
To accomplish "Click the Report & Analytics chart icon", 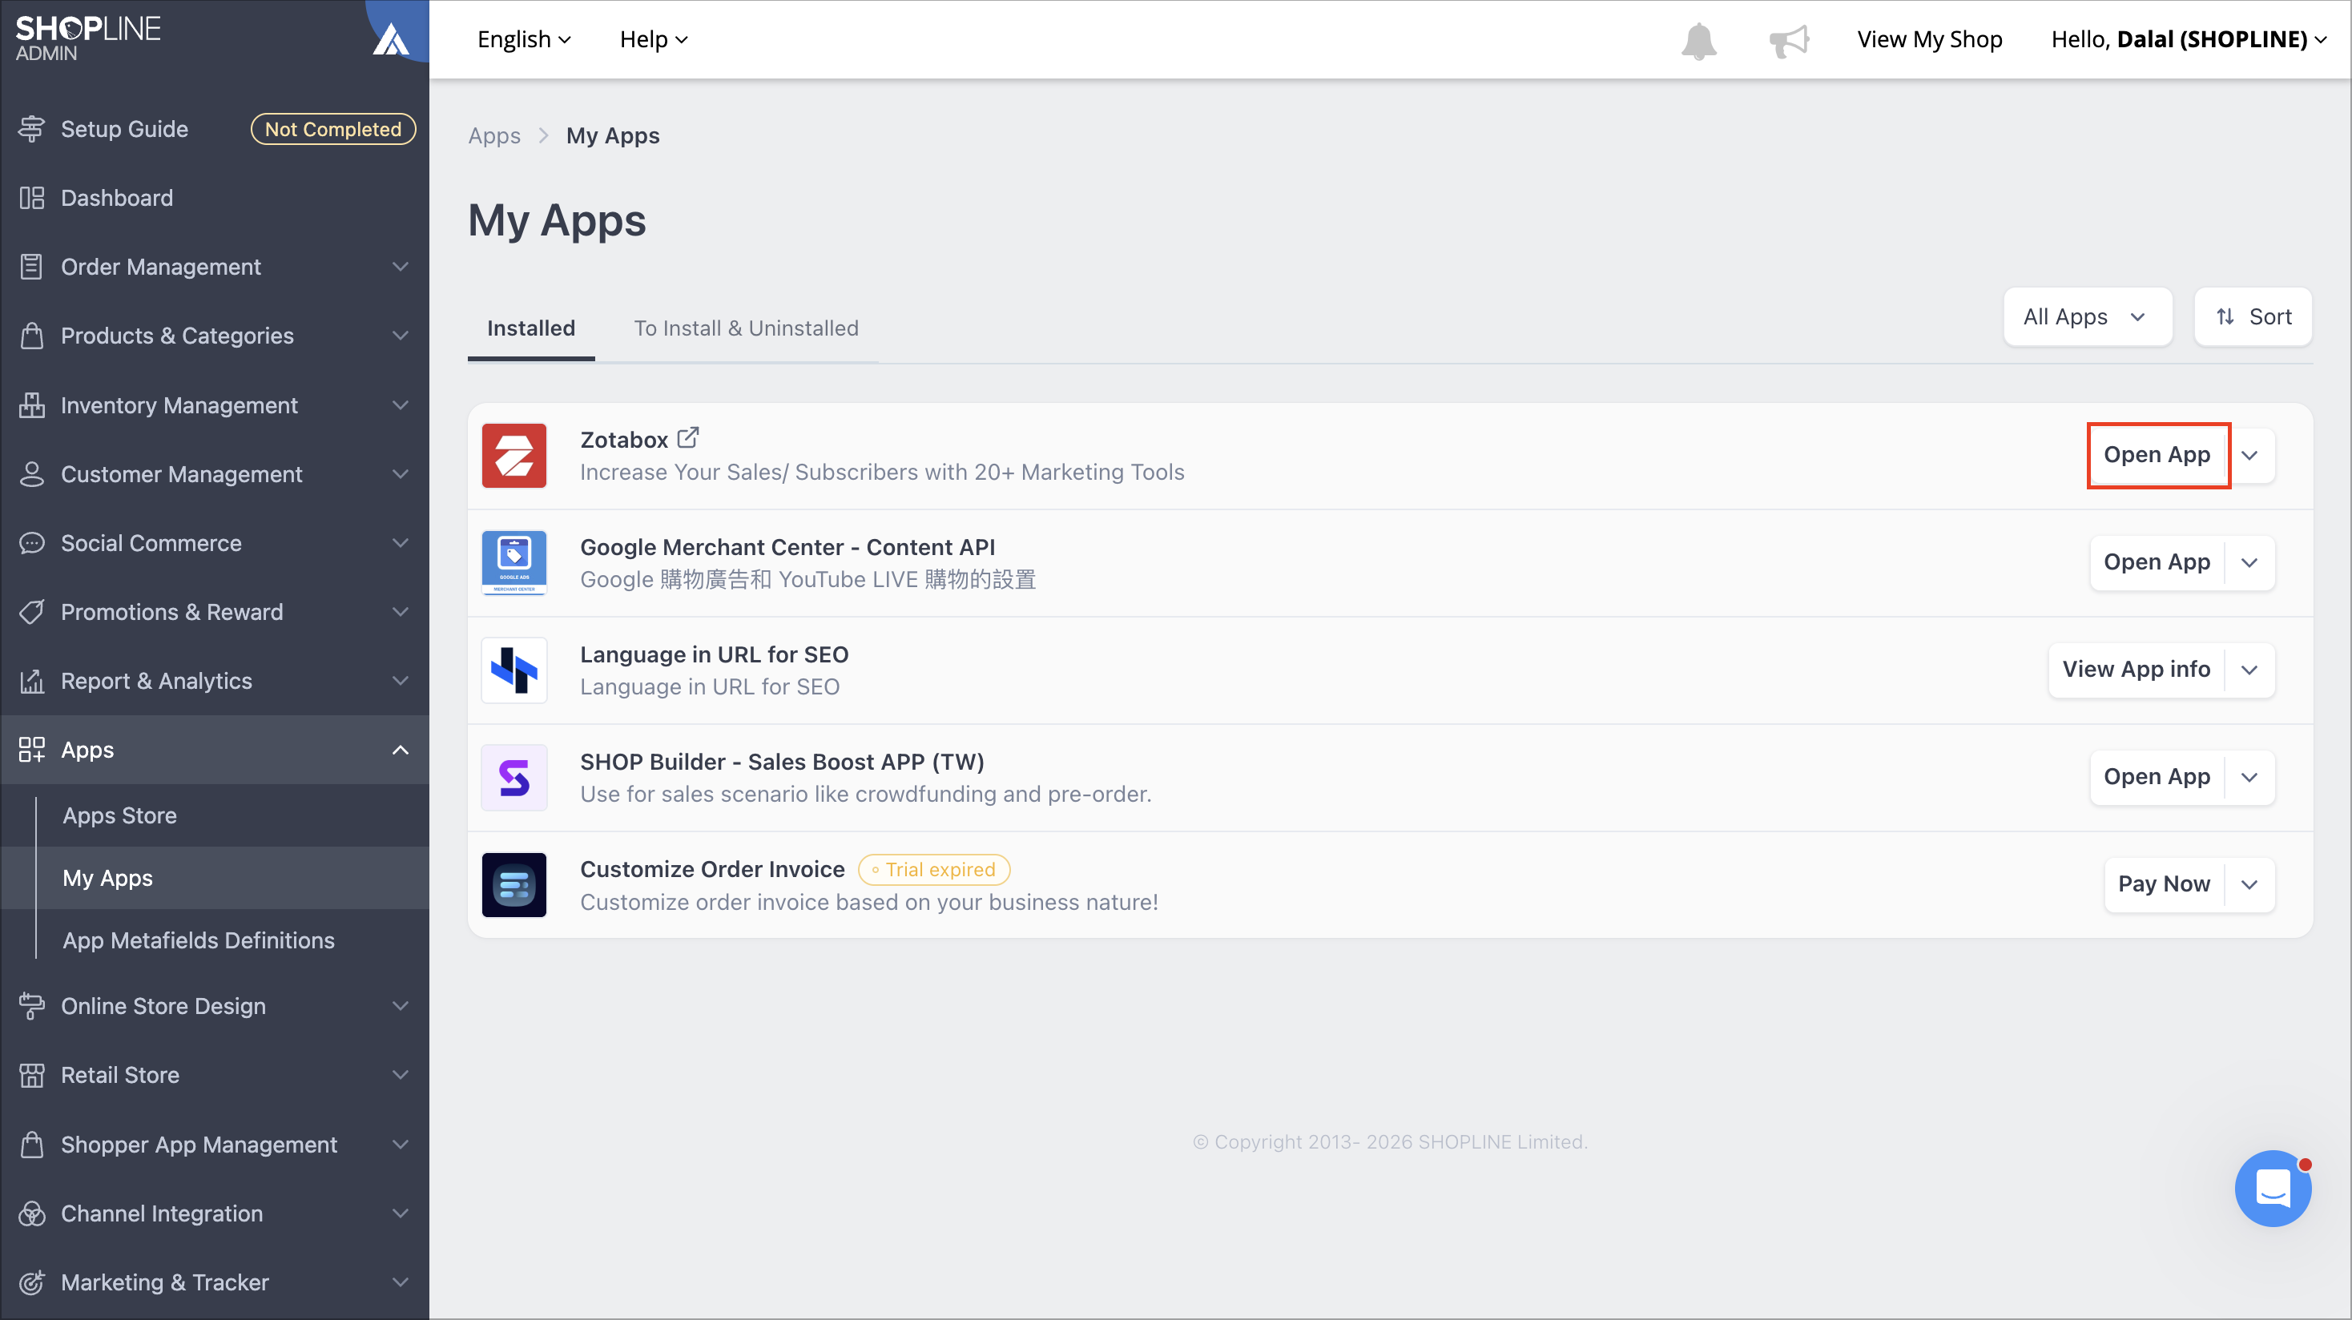I will [32, 681].
